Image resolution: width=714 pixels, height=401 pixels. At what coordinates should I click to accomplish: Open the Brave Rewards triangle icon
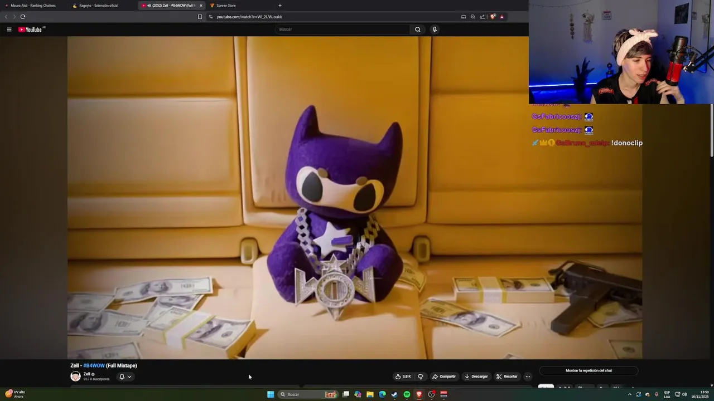point(502,17)
